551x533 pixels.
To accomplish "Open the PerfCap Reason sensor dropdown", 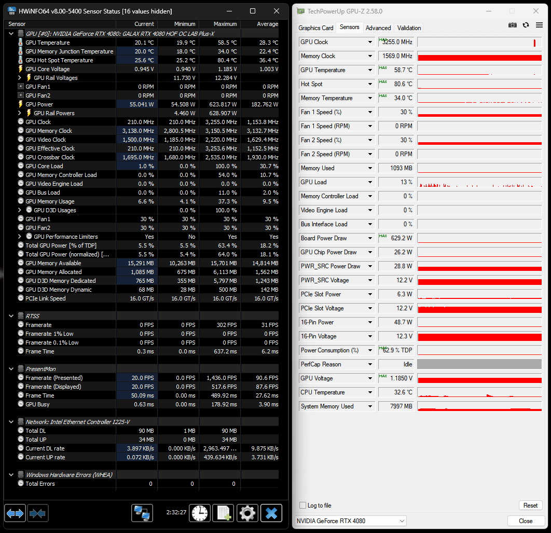I will tap(370, 364).
